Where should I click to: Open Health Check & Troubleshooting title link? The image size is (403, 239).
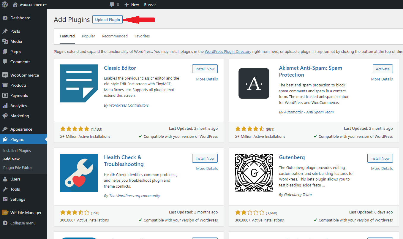124,161
